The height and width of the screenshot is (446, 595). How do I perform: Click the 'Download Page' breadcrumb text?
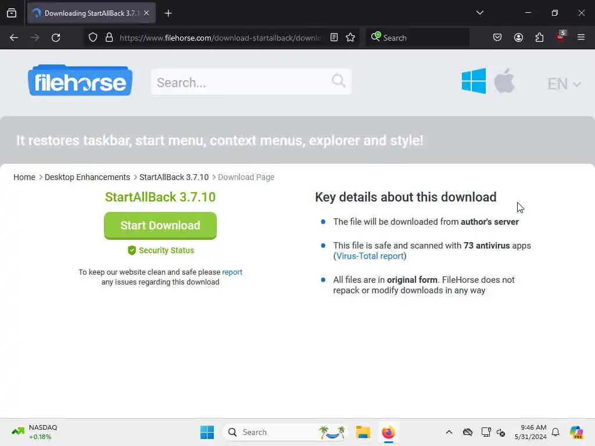246,177
